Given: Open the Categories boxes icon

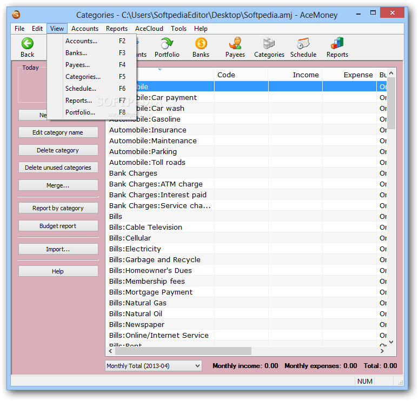Looking at the screenshot, I should click(269, 44).
